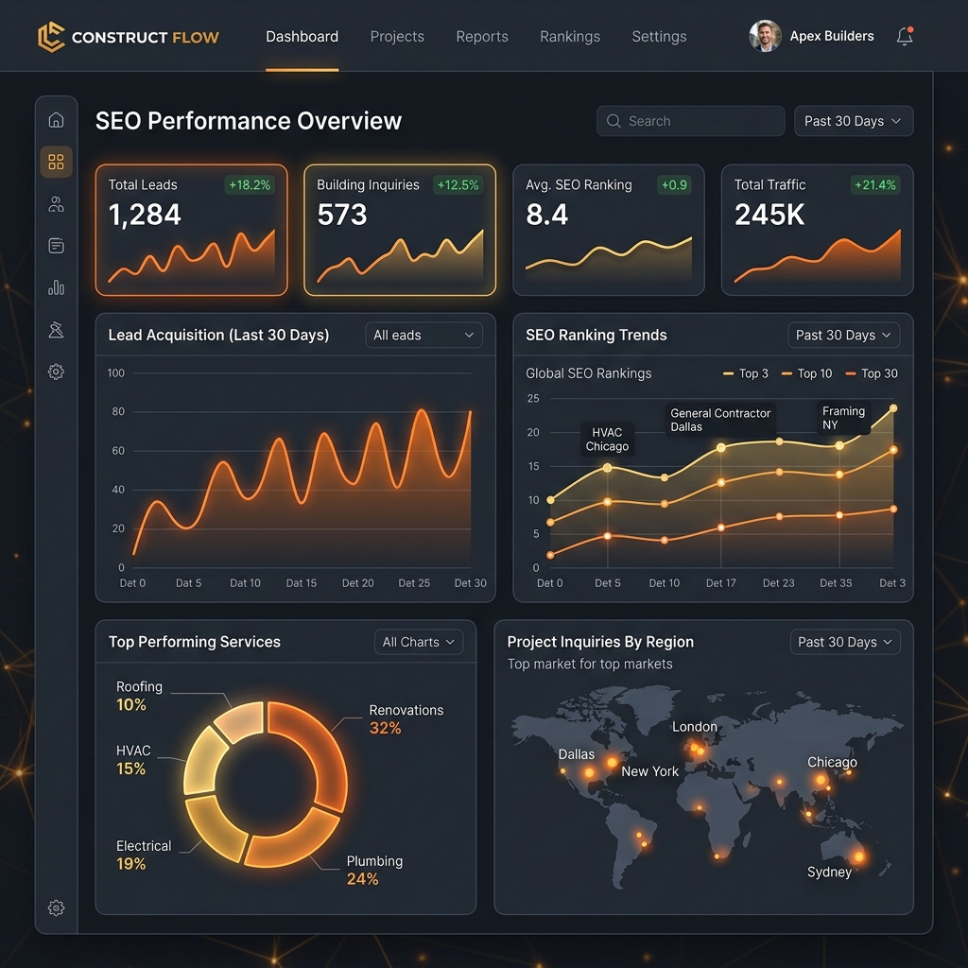Click the Electrical label
This screenshot has height=968, width=968.
point(144,846)
